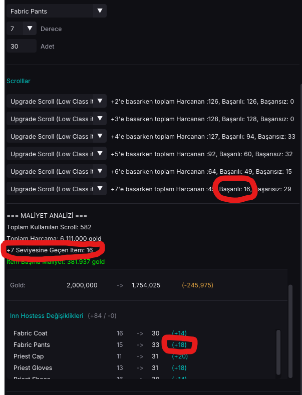Expand the Derece level 7 dropdown
The width and height of the screenshot is (302, 395).
click(x=22, y=29)
